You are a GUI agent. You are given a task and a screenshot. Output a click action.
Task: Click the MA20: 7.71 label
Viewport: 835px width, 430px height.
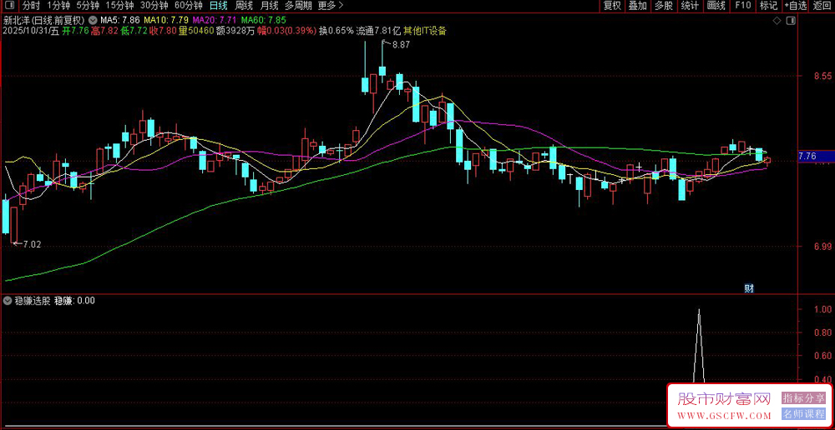(x=214, y=20)
